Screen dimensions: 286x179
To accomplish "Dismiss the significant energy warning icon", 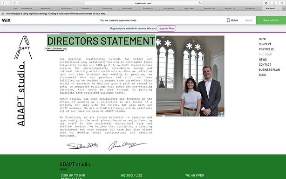I will point(3,14).
